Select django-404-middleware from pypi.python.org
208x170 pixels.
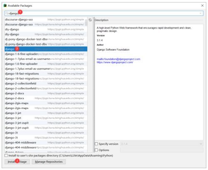46,143
